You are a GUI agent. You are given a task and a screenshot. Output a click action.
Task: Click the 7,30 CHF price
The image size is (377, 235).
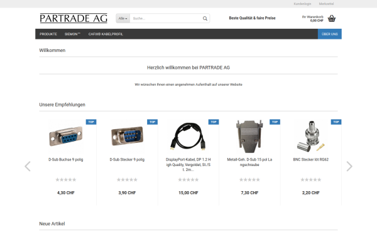[249, 193]
